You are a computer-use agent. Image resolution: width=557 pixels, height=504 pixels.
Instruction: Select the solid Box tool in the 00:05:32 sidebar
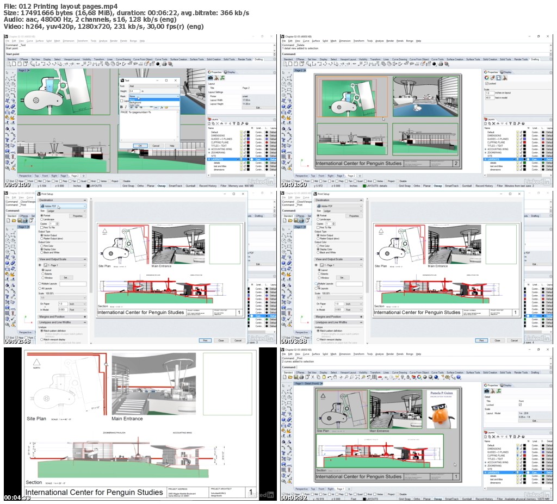(x=283, y=420)
